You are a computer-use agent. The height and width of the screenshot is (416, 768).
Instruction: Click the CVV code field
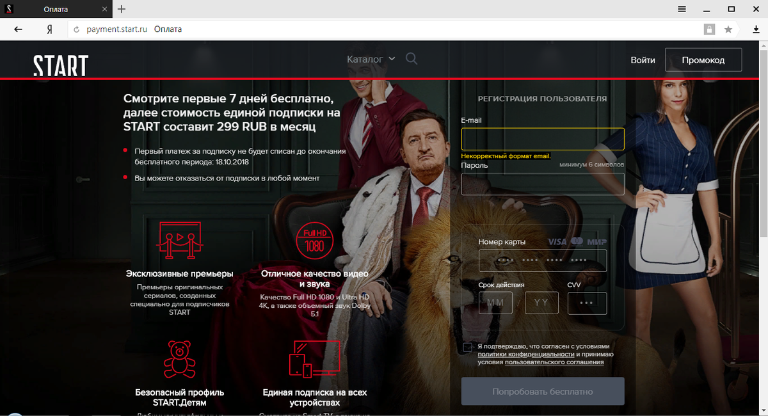587,303
